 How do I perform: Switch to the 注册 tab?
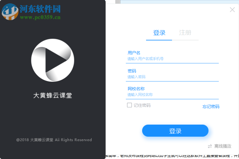pos(185,33)
